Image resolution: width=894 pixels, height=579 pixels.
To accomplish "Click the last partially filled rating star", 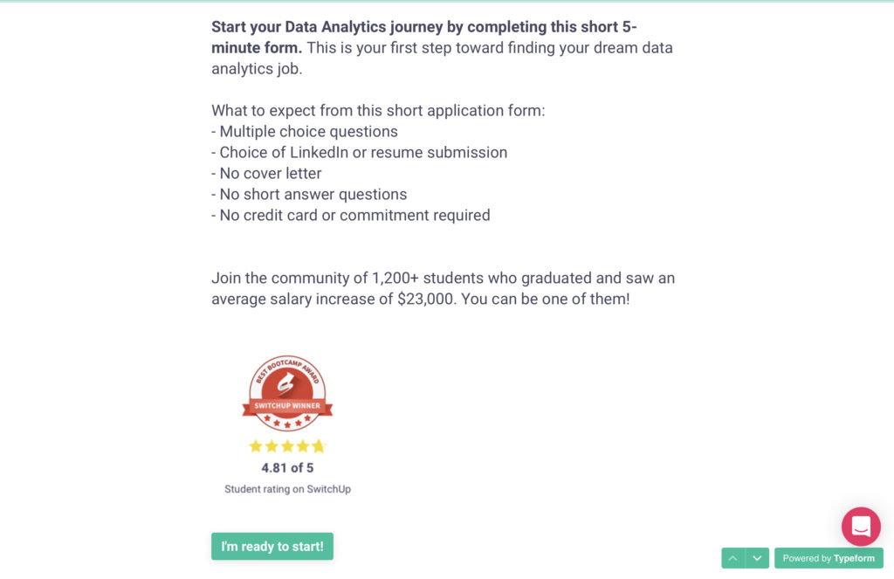I will point(319,446).
